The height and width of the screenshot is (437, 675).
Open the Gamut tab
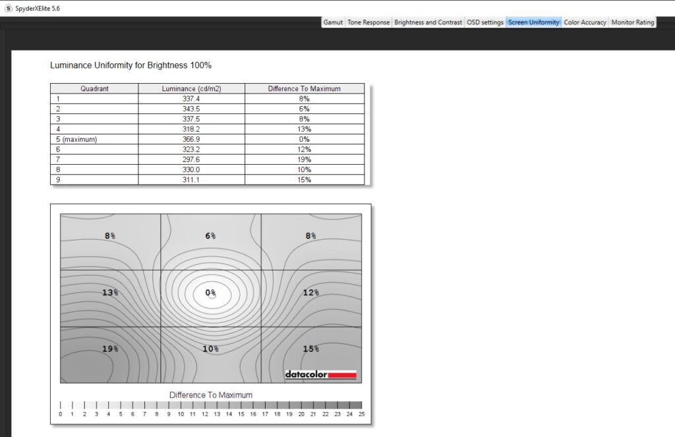tap(333, 22)
